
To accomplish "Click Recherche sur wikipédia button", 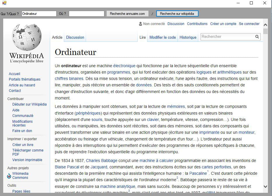I will [177, 14].
